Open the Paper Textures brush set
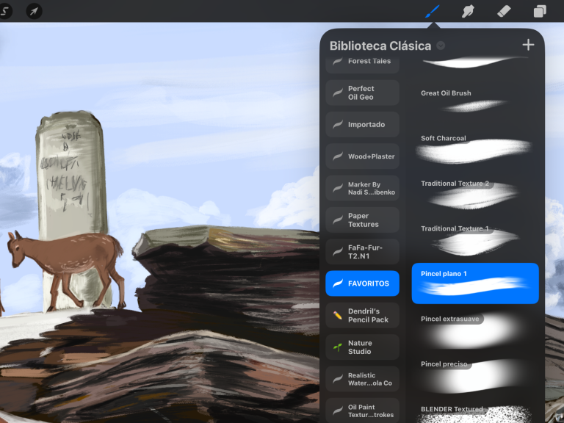The image size is (564, 423). [362, 220]
